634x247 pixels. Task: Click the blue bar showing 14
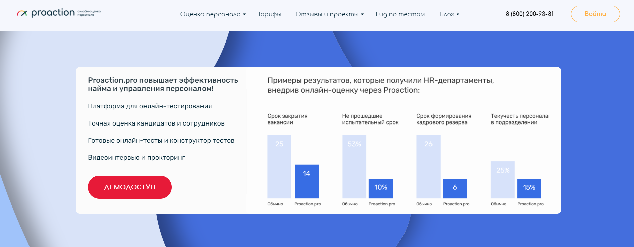tap(307, 181)
